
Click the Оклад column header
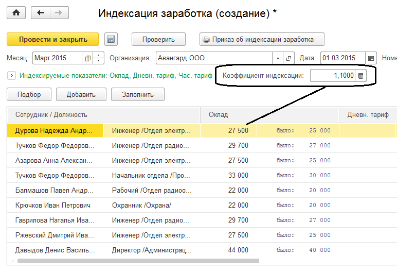click(x=269, y=114)
